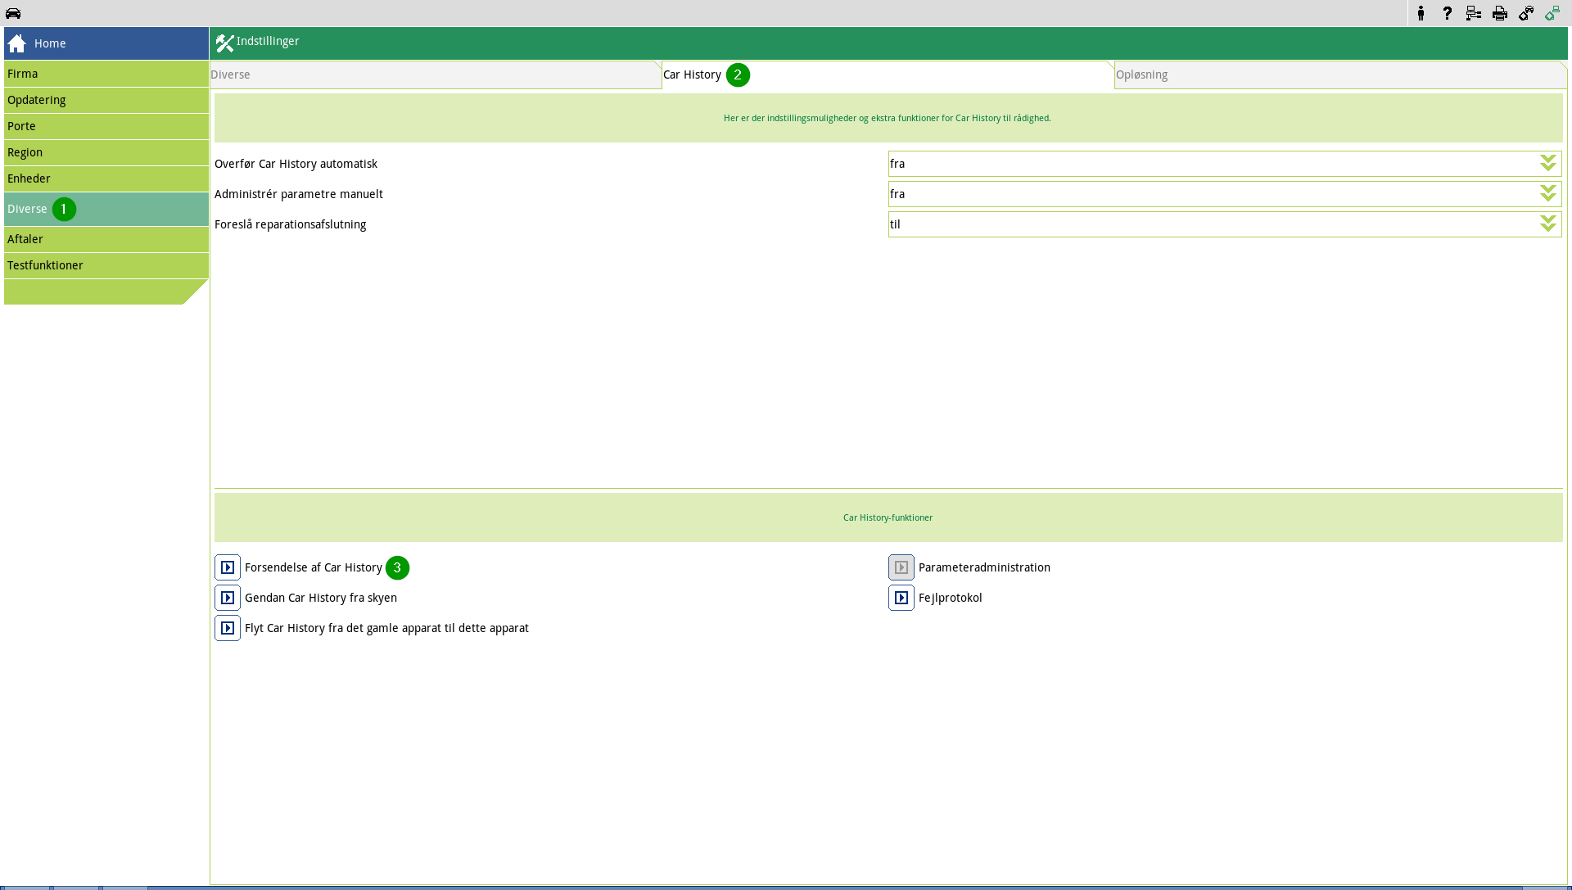Select the Car History tab
This screenshot has height=890, width=1572.
click(888, 75)
